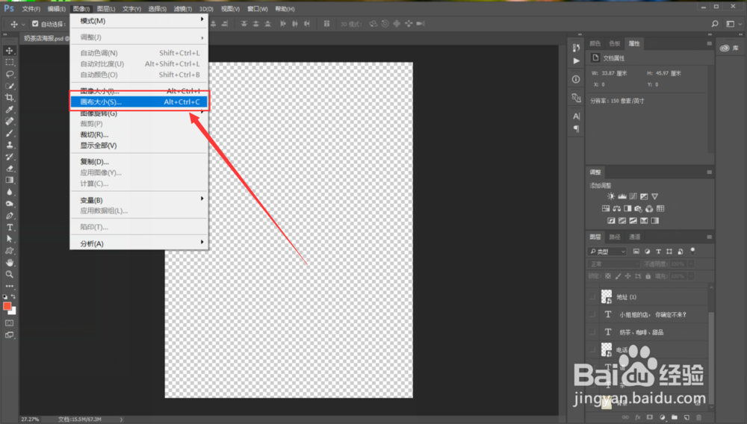Select the Path Selection tool
This screenshot has height=424, width=747.
[10, 239]
